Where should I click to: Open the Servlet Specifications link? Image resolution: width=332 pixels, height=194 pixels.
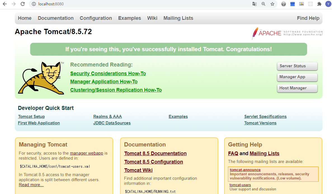tap(265, 117)
